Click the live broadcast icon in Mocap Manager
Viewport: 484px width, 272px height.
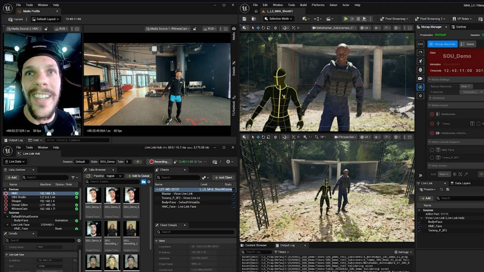420,44
